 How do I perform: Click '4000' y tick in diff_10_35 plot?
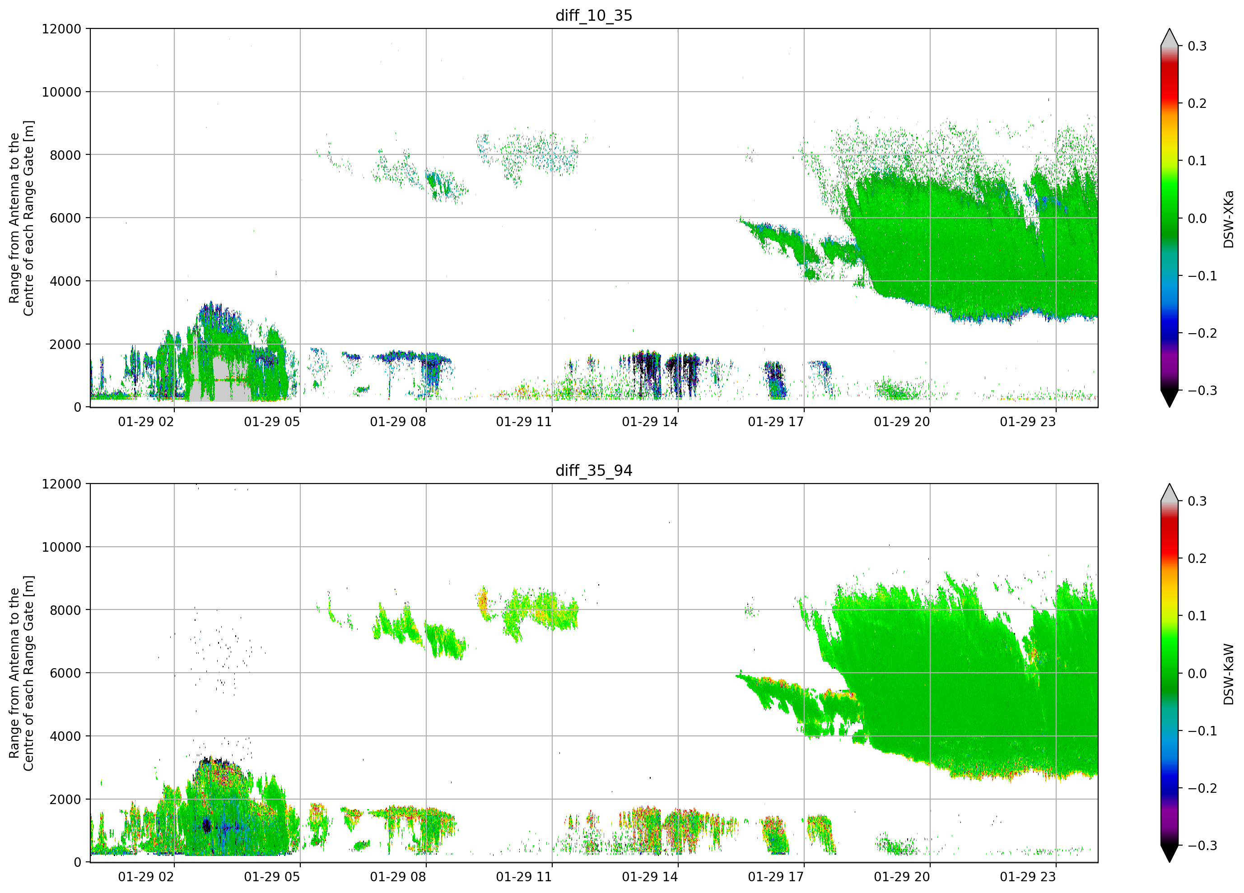[65, 281]
